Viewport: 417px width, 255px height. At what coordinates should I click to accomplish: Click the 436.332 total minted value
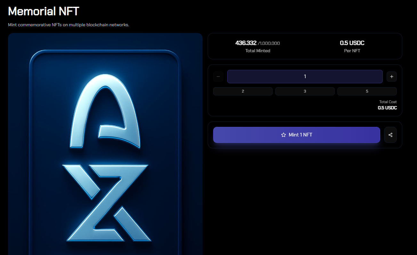(x=246, y=43)
